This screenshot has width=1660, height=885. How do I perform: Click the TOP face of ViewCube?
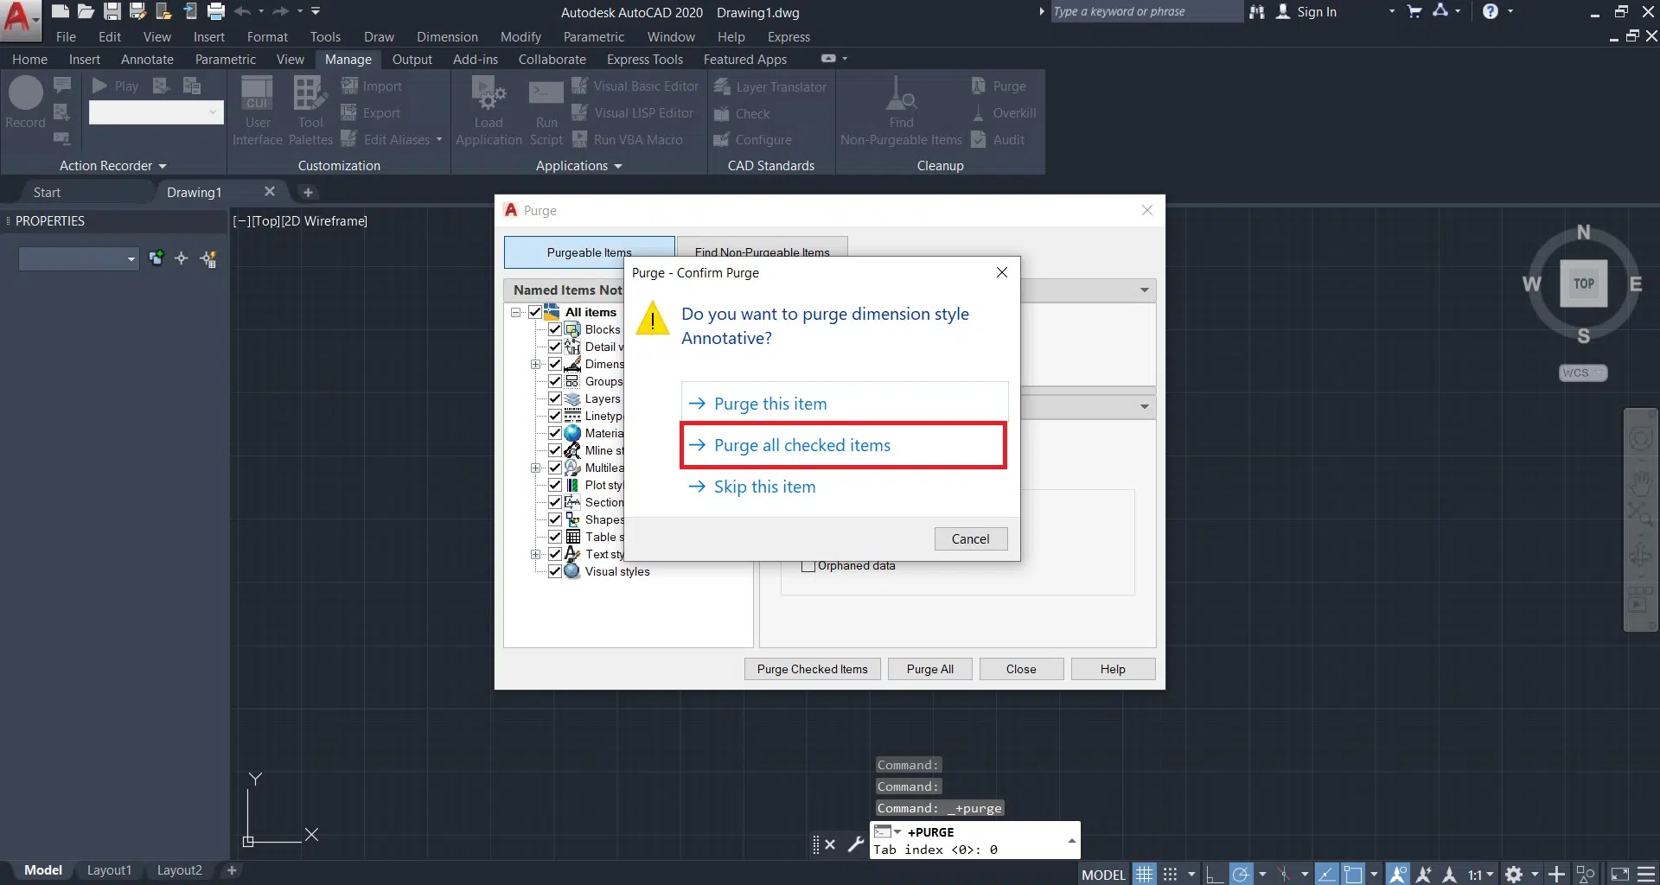[1583, 283]
